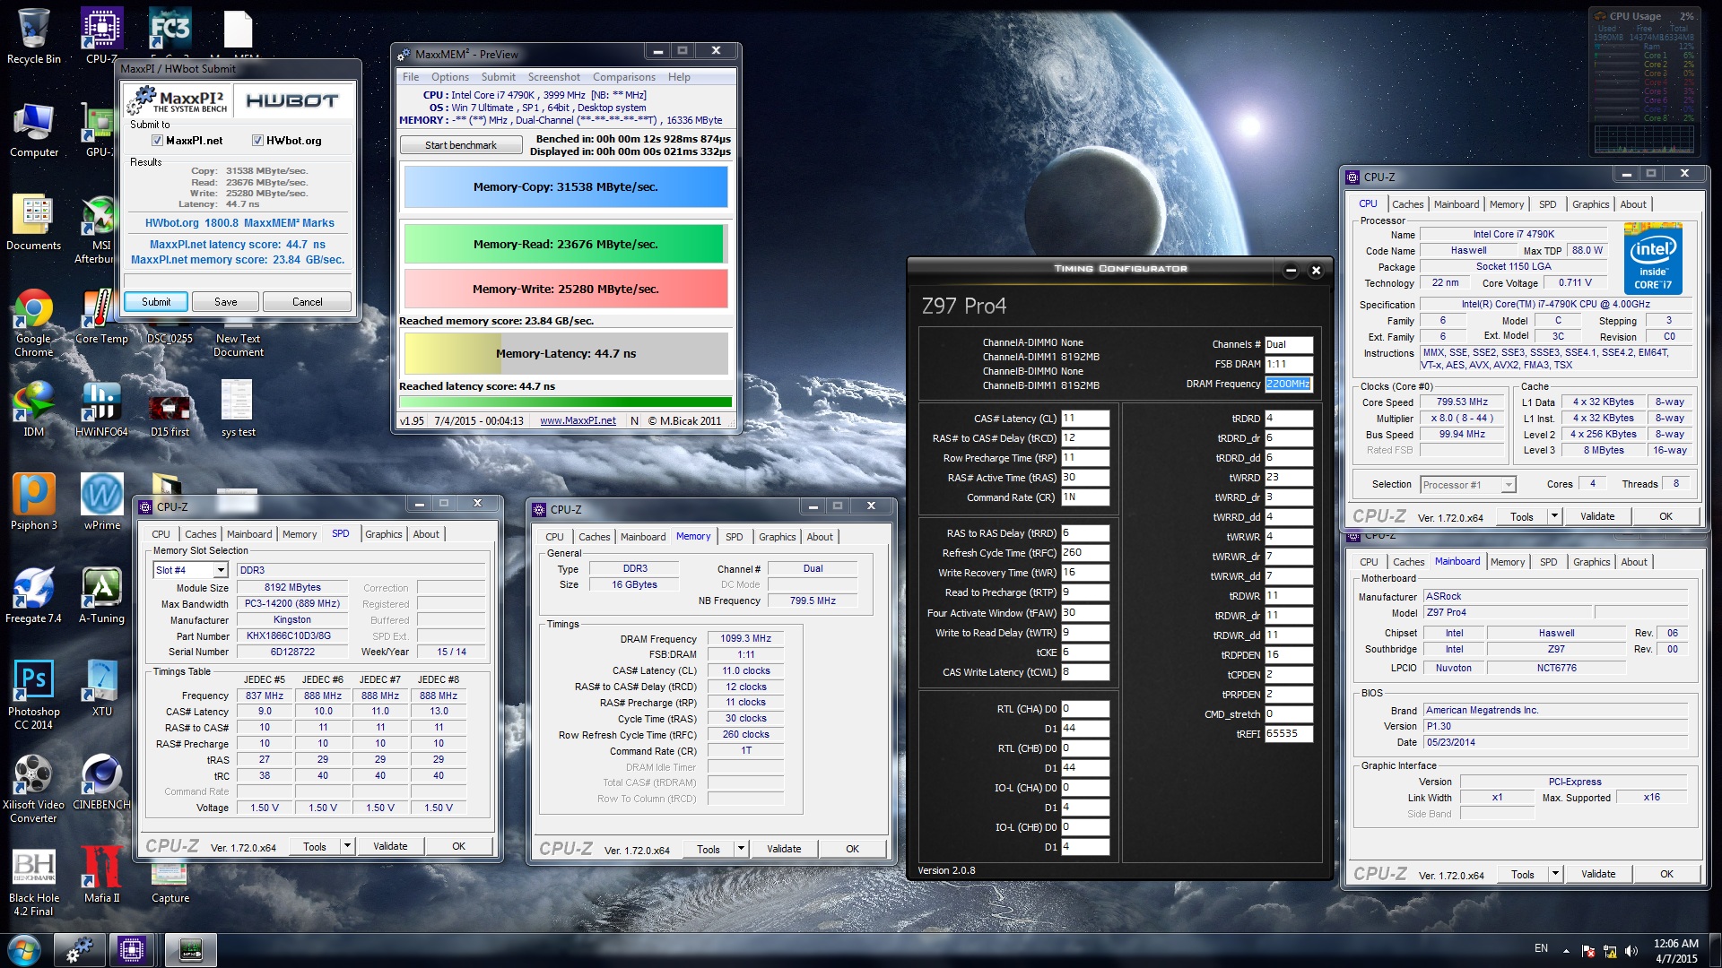Click the Memory-Copy result bar
This screenshot has height=968, width=1722.
tap(566, 187)
